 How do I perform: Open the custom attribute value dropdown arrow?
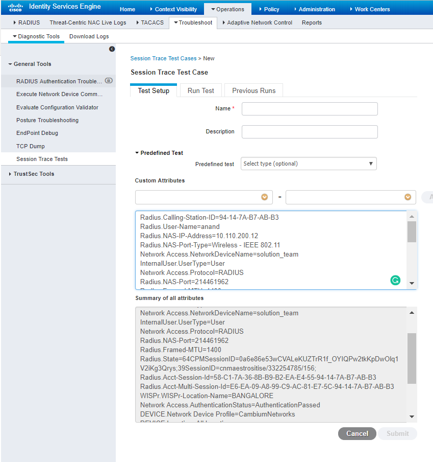[x=407, y=197]
